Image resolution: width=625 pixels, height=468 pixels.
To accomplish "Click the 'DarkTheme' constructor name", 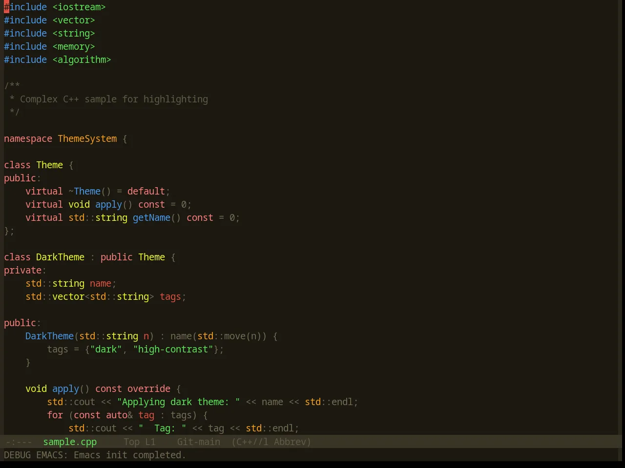I will [49, 336].
